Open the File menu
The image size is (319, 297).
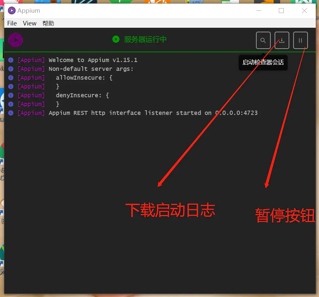(x=12, y=23)
